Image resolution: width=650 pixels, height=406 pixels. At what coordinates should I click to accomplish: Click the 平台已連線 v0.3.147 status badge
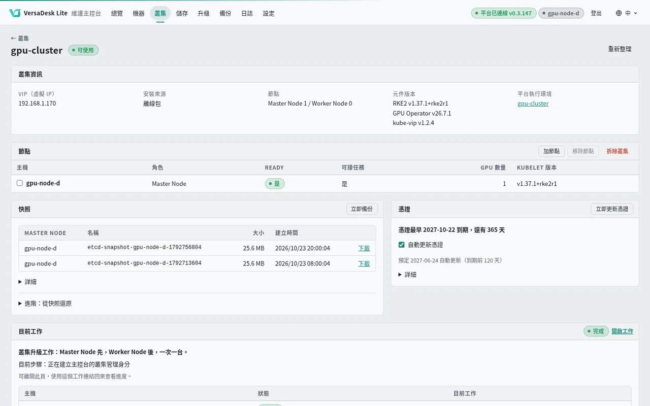(504, 13)
